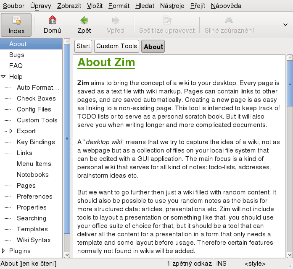Screen dimensions: 293x269
Task: Open the Zobrazit menu
Action: (69, 6)
